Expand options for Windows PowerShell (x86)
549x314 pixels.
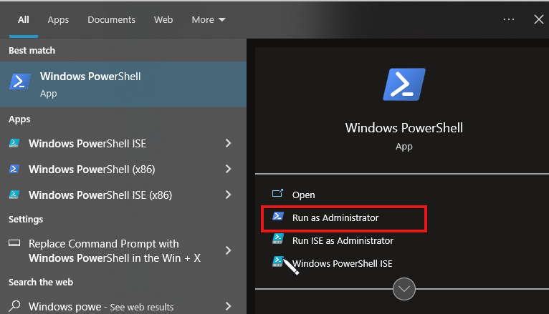(229, 169)
